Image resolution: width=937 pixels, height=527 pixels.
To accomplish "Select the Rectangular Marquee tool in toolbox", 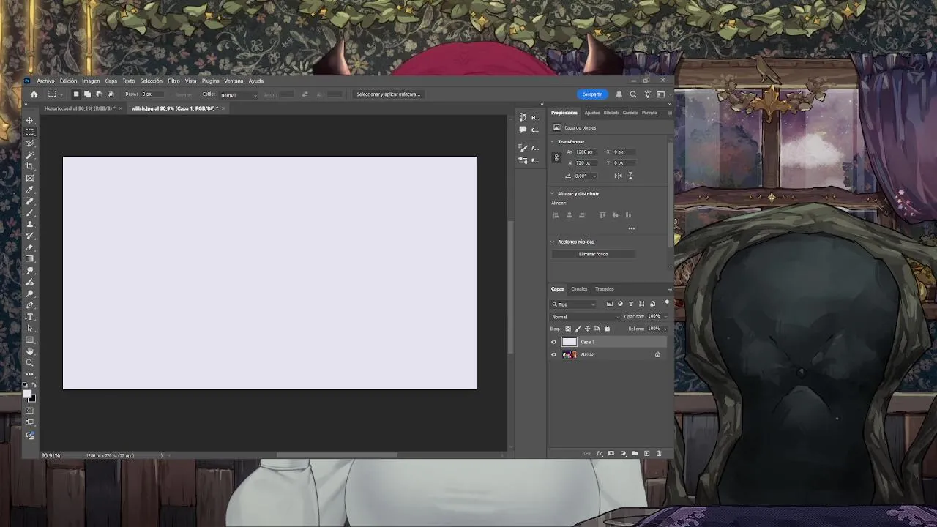I will 29,132.
